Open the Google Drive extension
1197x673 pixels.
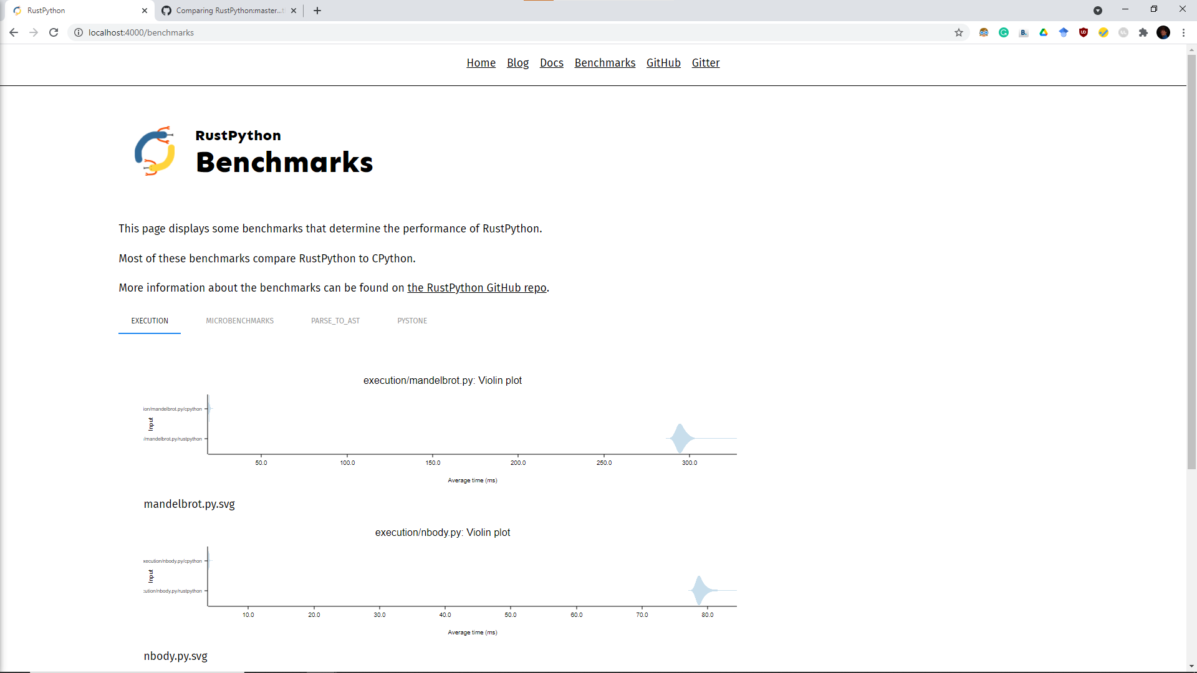(x=1044, y=32)
